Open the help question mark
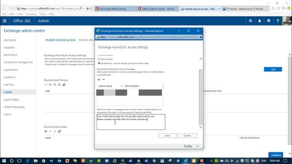 pos(278,21)
